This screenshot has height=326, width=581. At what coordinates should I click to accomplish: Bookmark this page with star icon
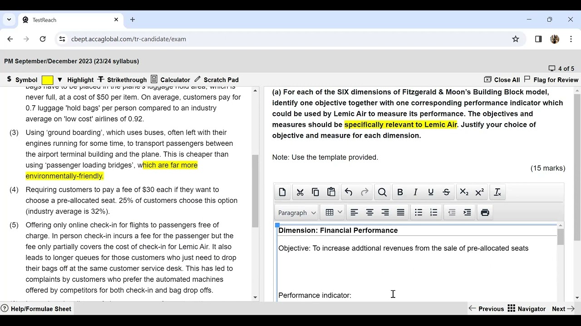[x=516, y=39]
